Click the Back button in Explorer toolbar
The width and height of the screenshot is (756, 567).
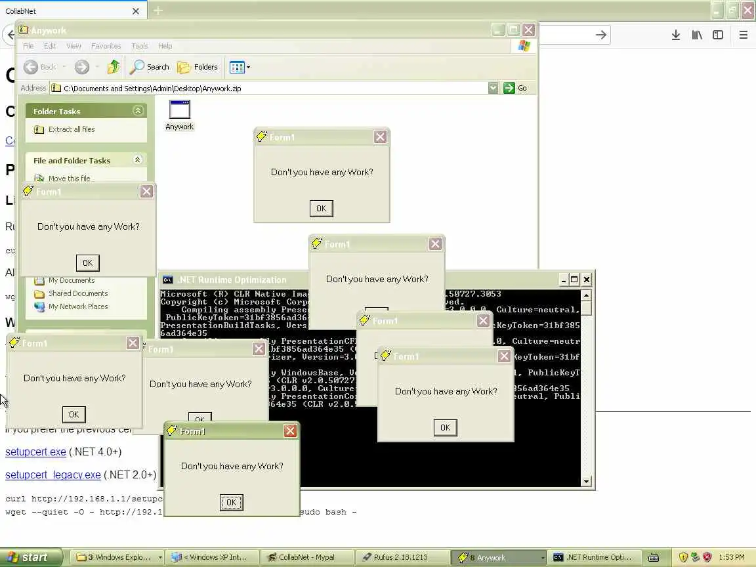pyautogui.click(x=41, y=67)
